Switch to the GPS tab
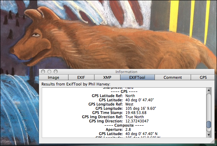 tap(203, 77)
